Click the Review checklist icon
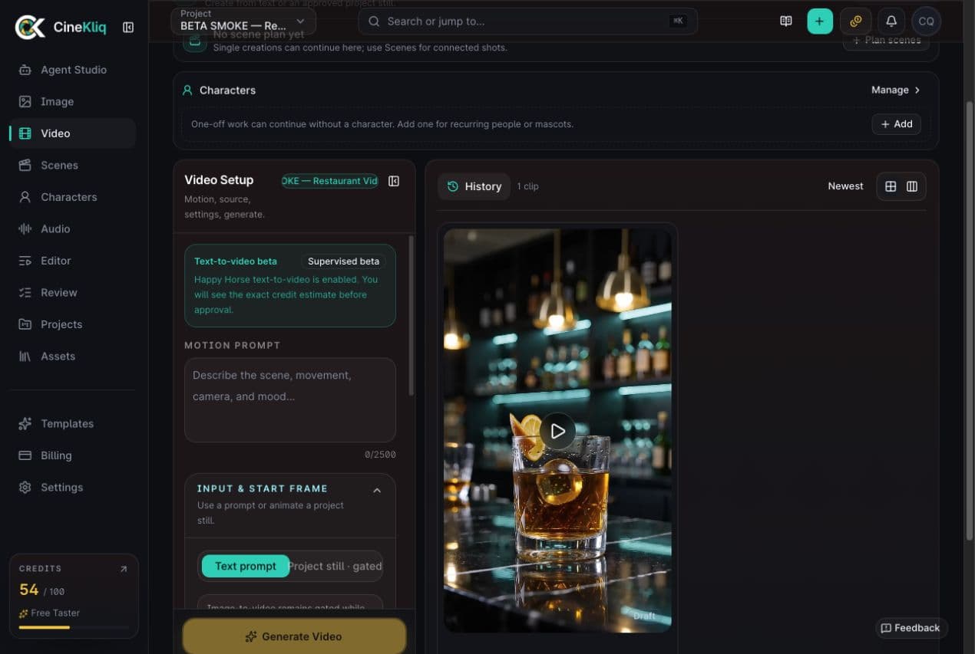 [x=25, y=292]
